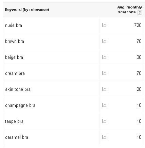This screenshot has height=148, width=145.
Task: Click the help question mark next to searches
Action: (x=140, y=12)
